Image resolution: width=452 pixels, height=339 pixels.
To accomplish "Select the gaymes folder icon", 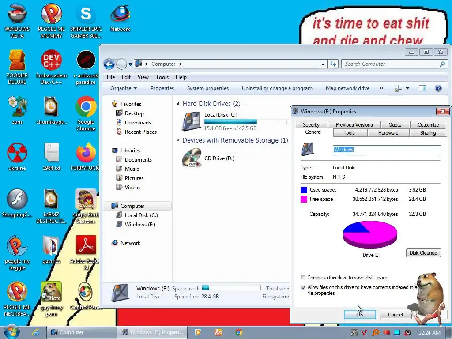I will pos(51,249).
